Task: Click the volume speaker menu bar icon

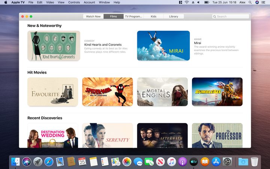Action: 198,2
